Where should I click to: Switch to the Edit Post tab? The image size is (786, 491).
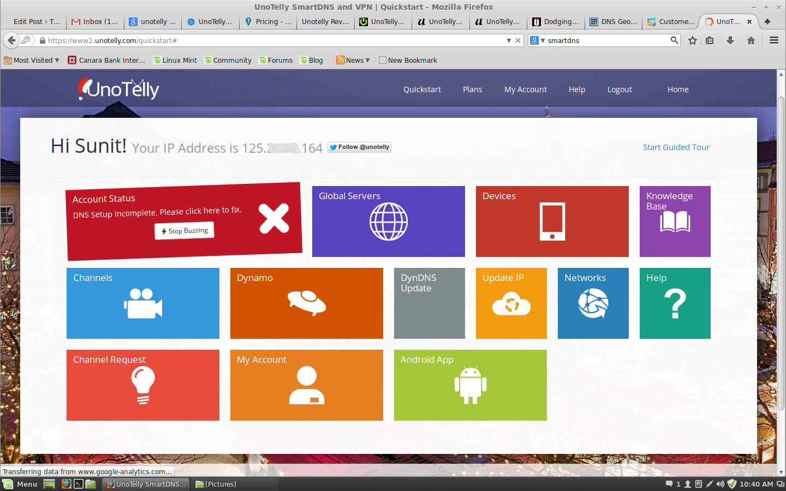click(36, 22)
